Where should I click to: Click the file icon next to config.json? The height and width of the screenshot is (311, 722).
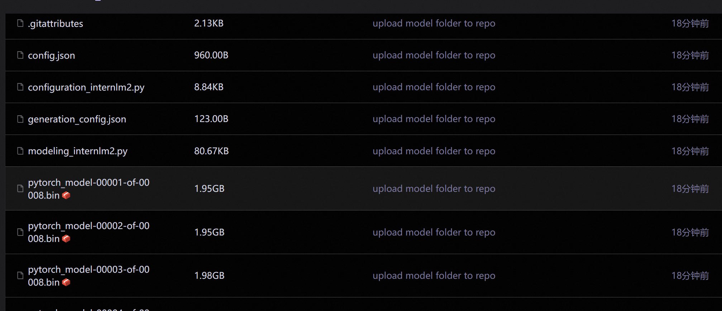click(x=20, y=55)
